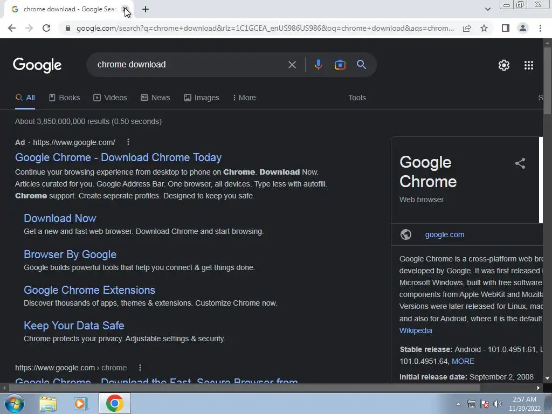Open Keep Your Data Safe sitelink
552x414 pixels.
click(x=74, y=326)
